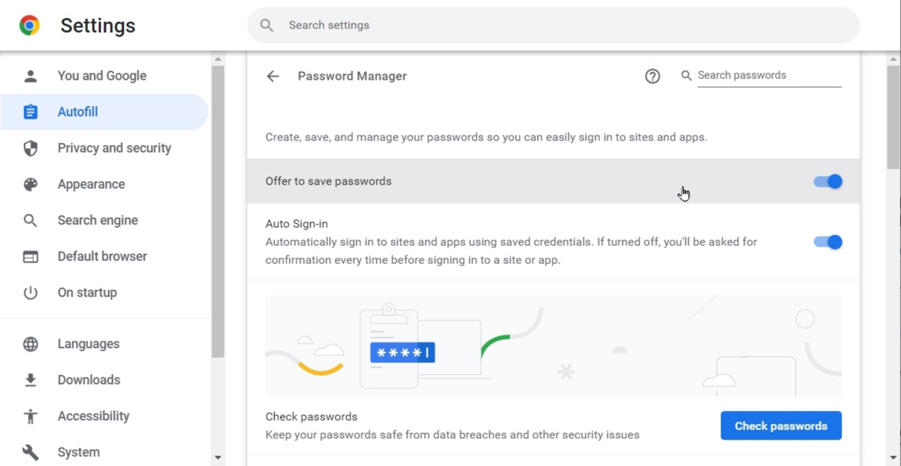
Task: Click the back arrow beside Password Manager
Action: coord(273,76)
